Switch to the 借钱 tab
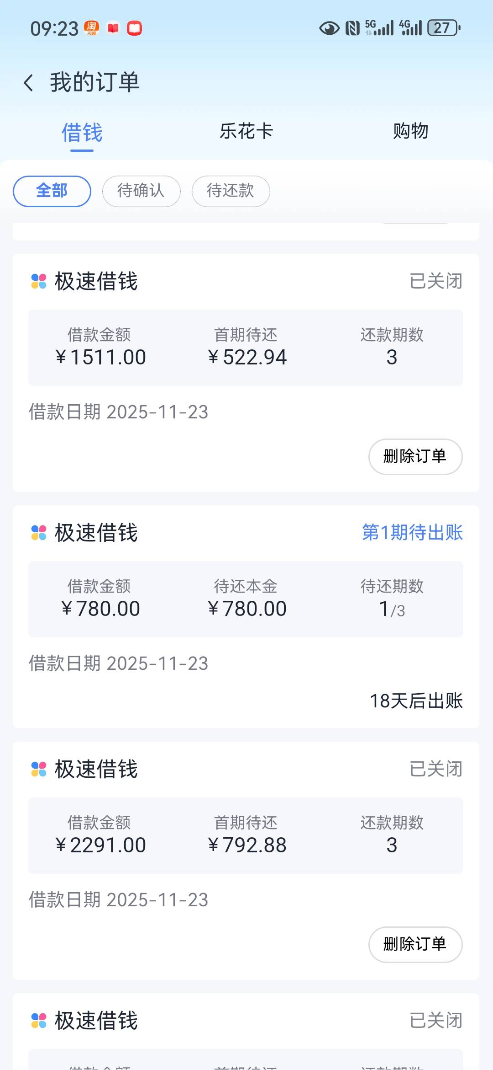493x1070 pixels. [82, 133]
